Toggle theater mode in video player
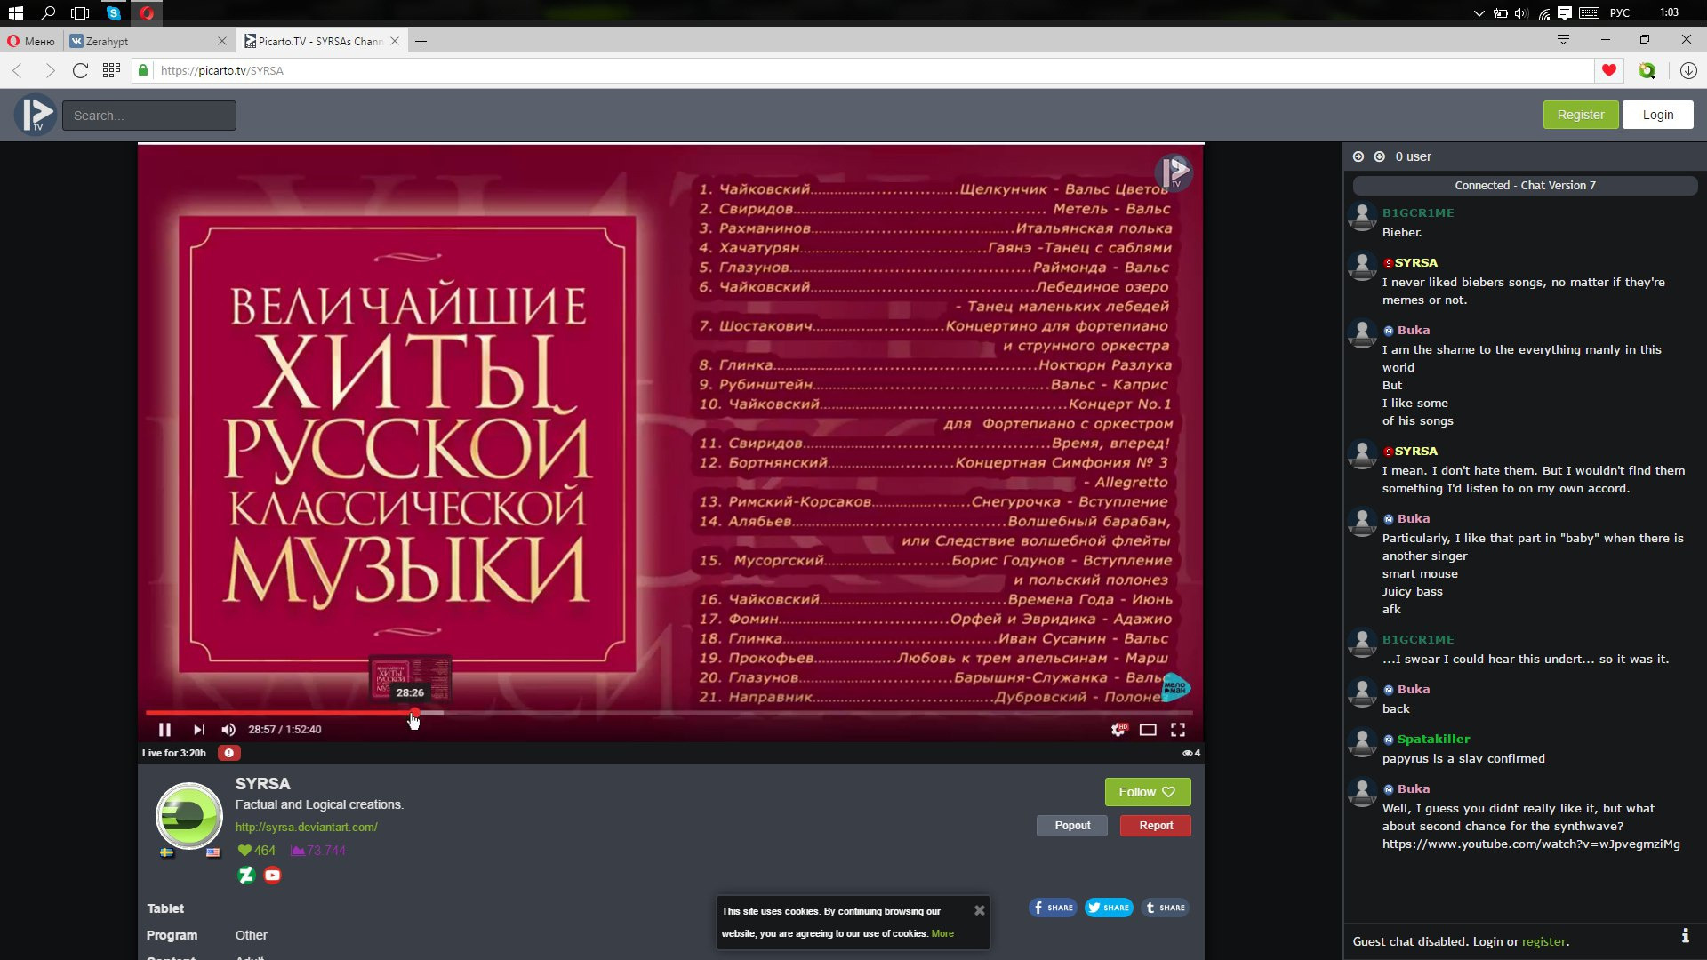1707x960 pixels. point(1148,730)
